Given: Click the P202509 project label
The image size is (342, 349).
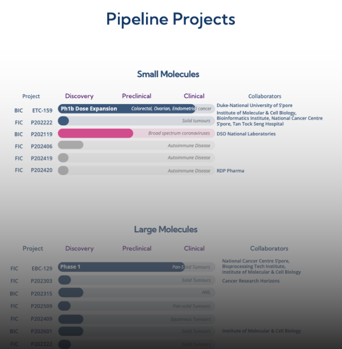Looking at the screenshot, I should point(42,306).
